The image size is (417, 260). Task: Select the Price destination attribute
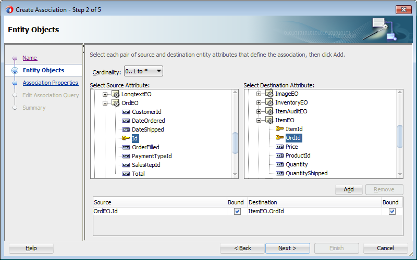pos(291,147)
